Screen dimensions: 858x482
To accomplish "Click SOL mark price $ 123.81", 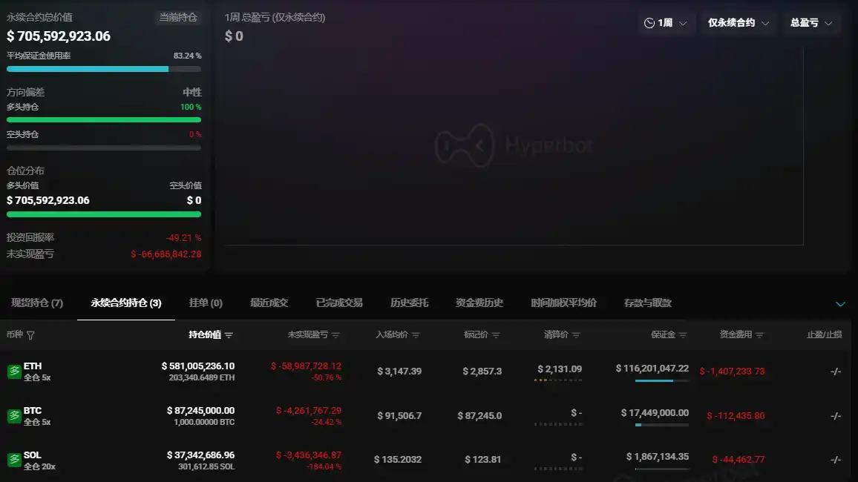I will 482,460.
